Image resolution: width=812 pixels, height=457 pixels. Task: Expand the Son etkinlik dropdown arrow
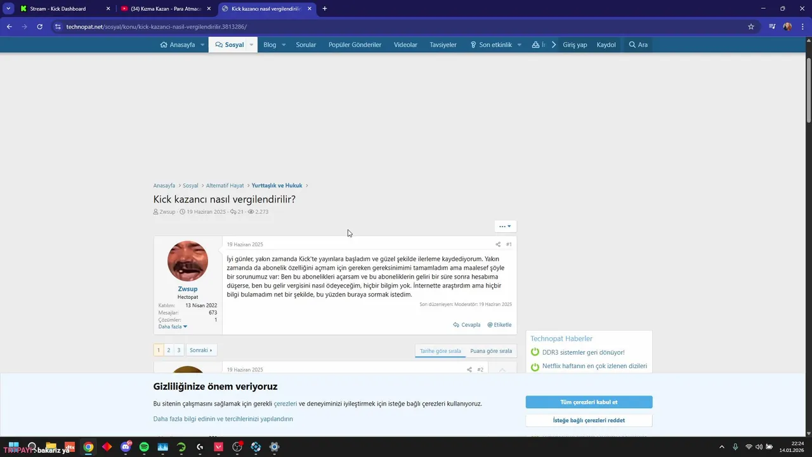click(519, 45)
